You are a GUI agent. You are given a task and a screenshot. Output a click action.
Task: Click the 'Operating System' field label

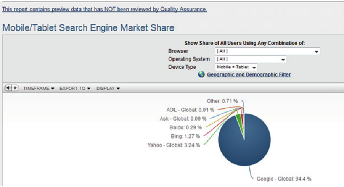(x=189, y=59)
